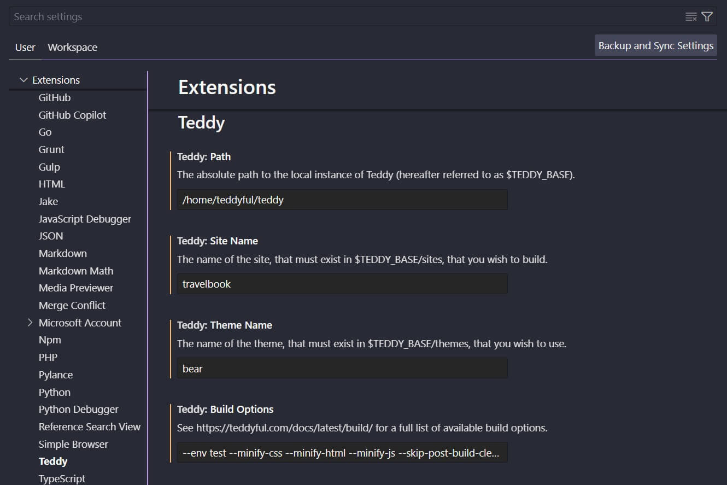The image size is (727, 485).
Task: Click the Teddy: Build Options title
Action: pos(225,409)
